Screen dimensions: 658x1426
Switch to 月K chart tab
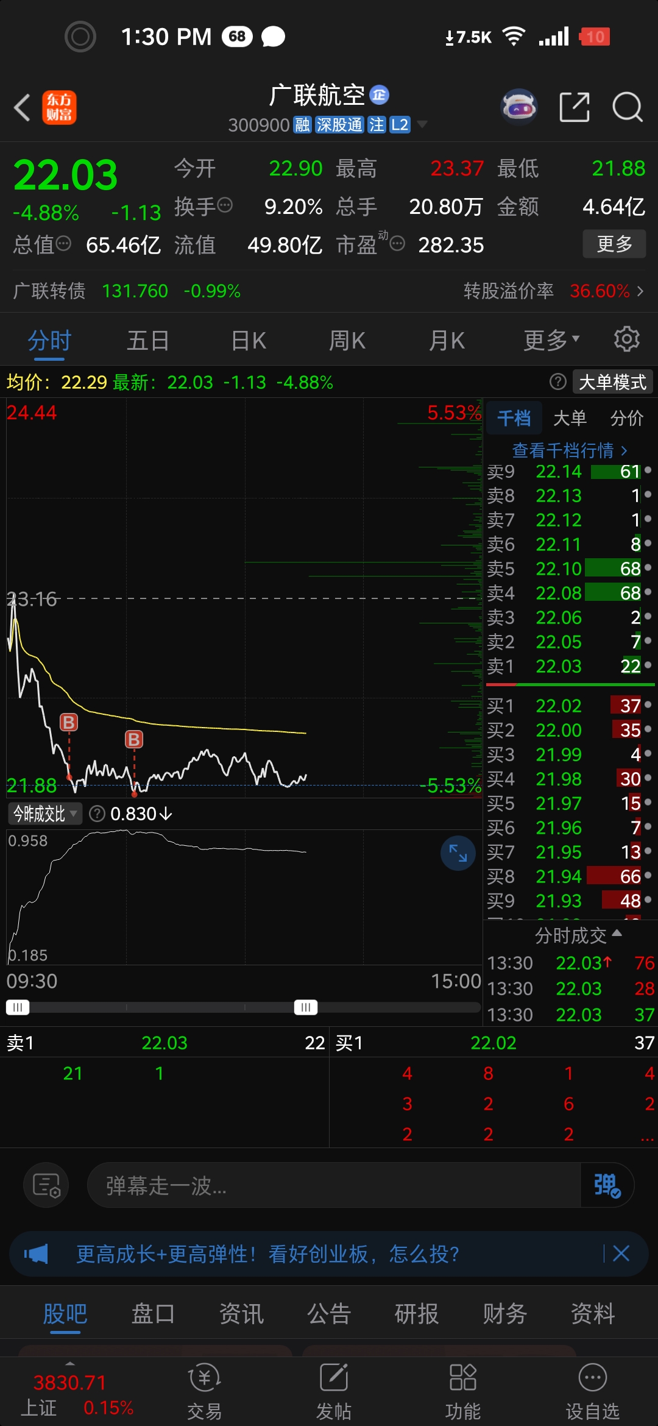[x=447, y=340]
